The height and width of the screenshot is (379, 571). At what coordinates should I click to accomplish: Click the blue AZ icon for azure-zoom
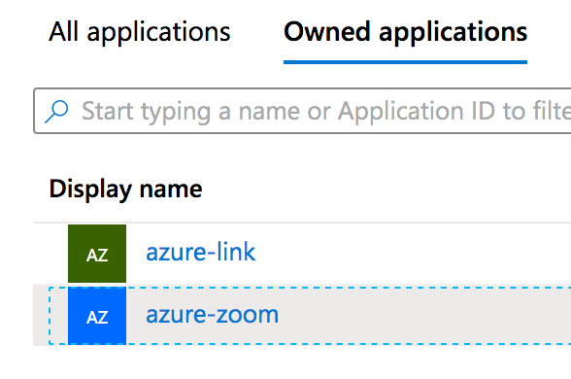point(97,316)
